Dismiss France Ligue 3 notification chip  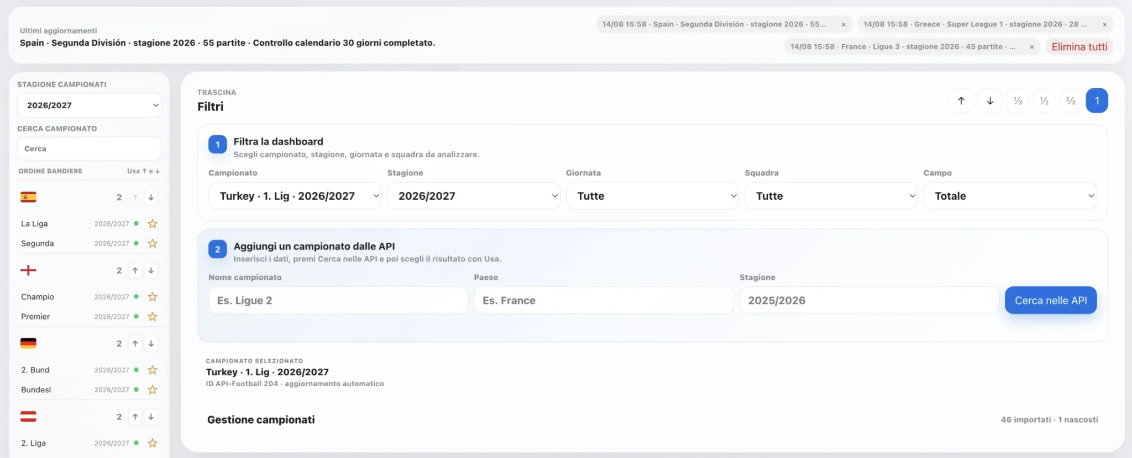pos(1031,47)
